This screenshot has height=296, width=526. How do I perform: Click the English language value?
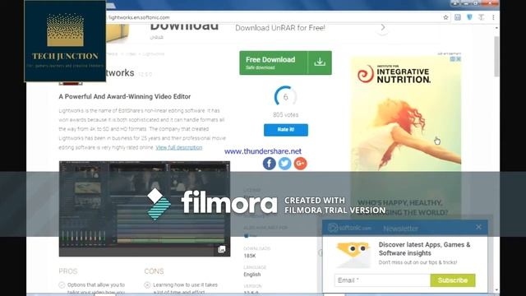[x=252, y=275]
